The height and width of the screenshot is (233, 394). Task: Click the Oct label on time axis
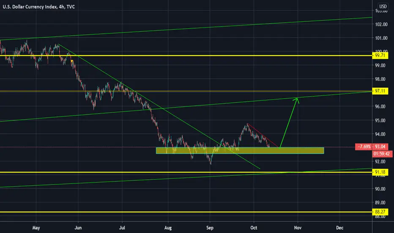click(x=254, y=228)
